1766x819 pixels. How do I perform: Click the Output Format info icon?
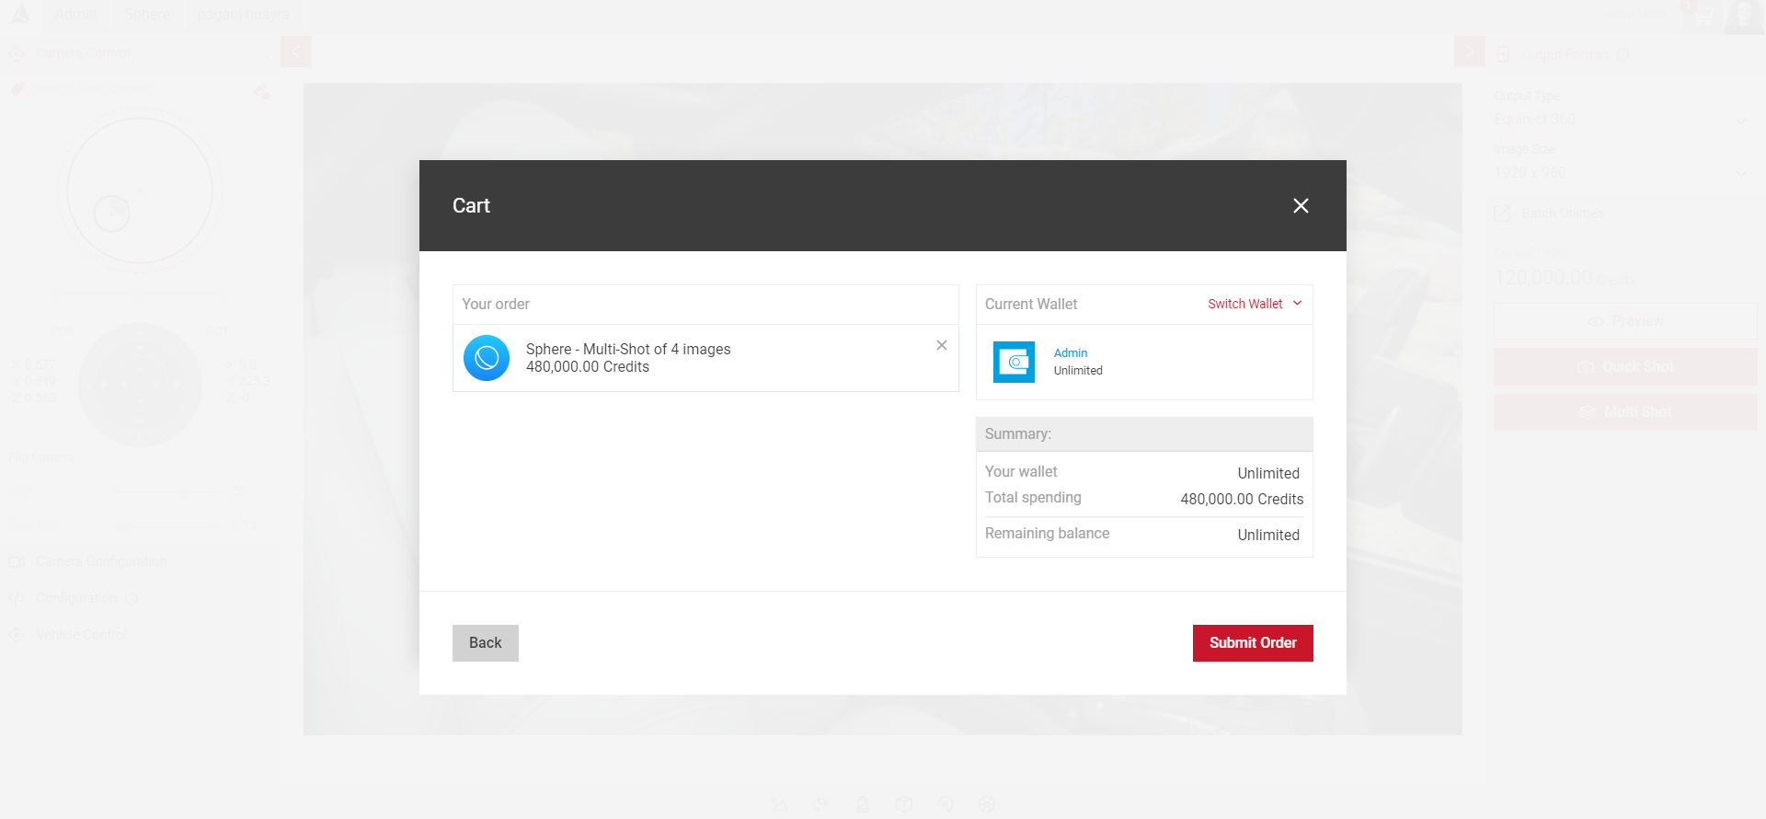tap(1624, 54)
